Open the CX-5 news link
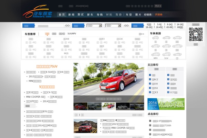207x138 pixels. click(x=50, y=92)
